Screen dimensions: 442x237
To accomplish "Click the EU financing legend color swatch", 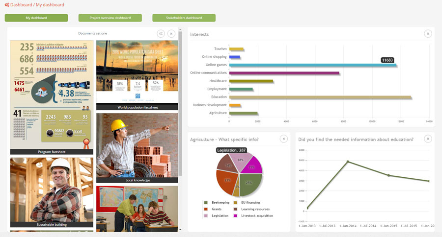I will (x=235, y=202).
